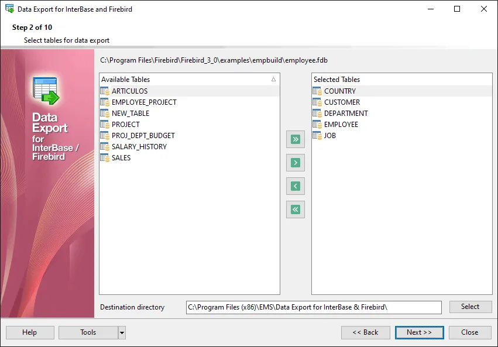The width and height of the screenshot is (498, 347).
Task: Click the table icon beside PROJECT
Action: tap(105, 125)
